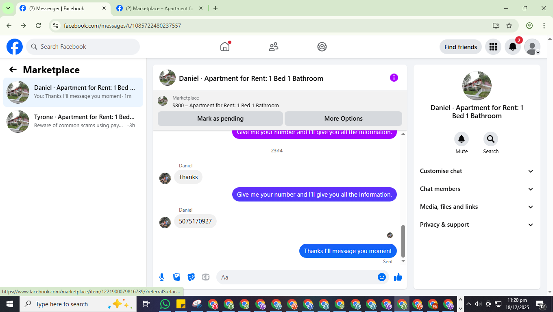Image resolution: width=553 pixels, height=312 pixels.
Task: Click the Search Facebook field
Action: pos(83,47)
